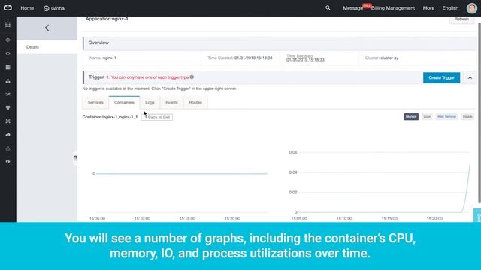Click the Alibaba Cloud logo icon

coord(8,8)
